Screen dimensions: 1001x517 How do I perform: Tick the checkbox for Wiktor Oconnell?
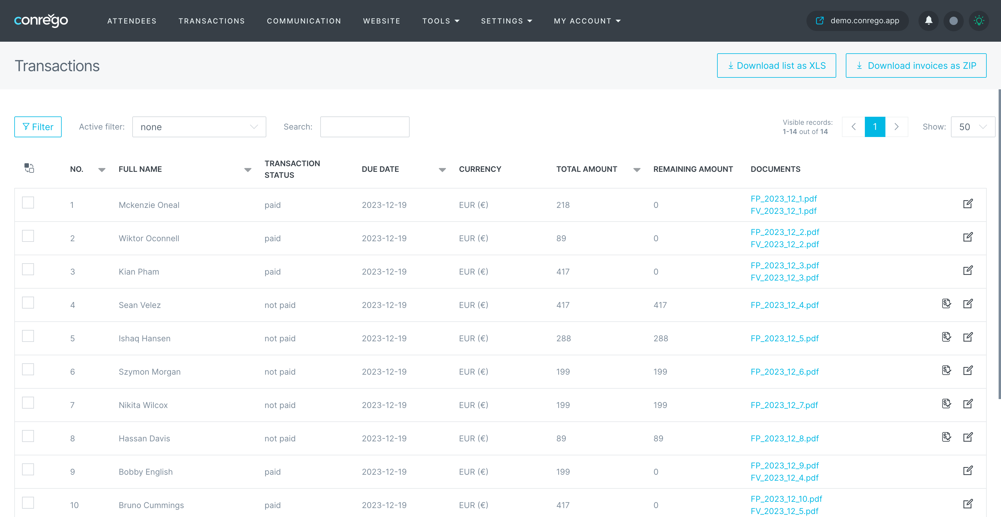pyautogui.click(x=28, y=236)
